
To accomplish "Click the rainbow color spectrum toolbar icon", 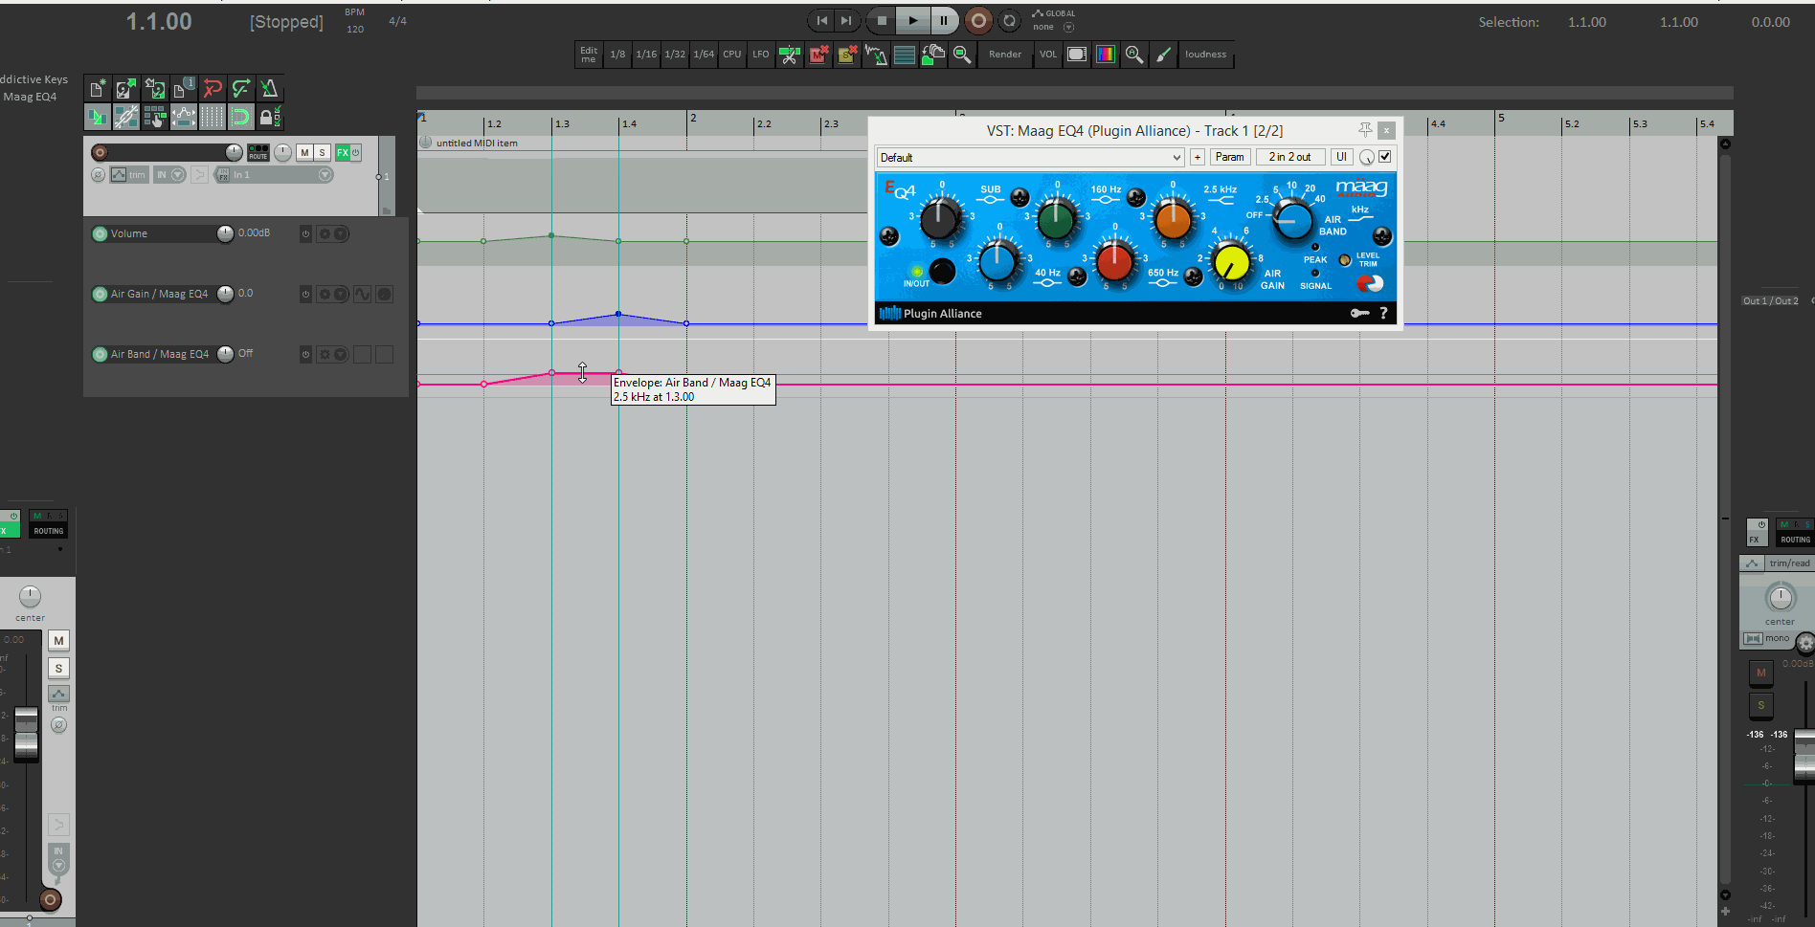I will (1106, 55).
